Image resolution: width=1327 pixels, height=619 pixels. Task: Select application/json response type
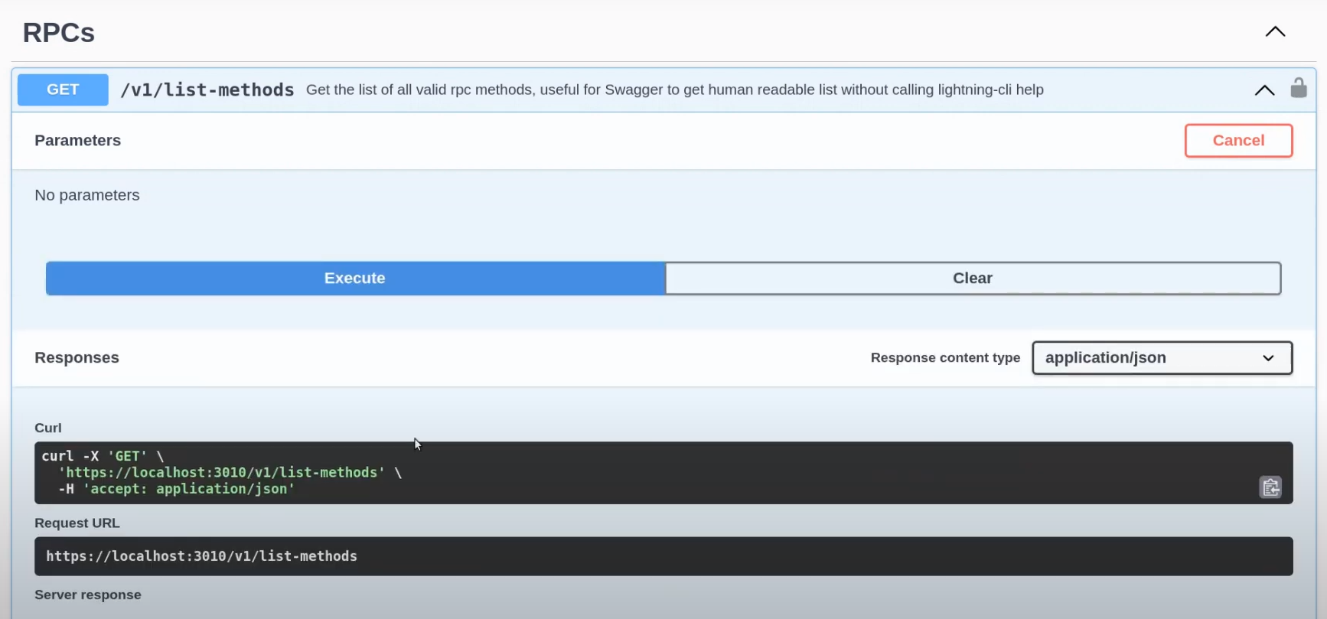pos(1106,357)
